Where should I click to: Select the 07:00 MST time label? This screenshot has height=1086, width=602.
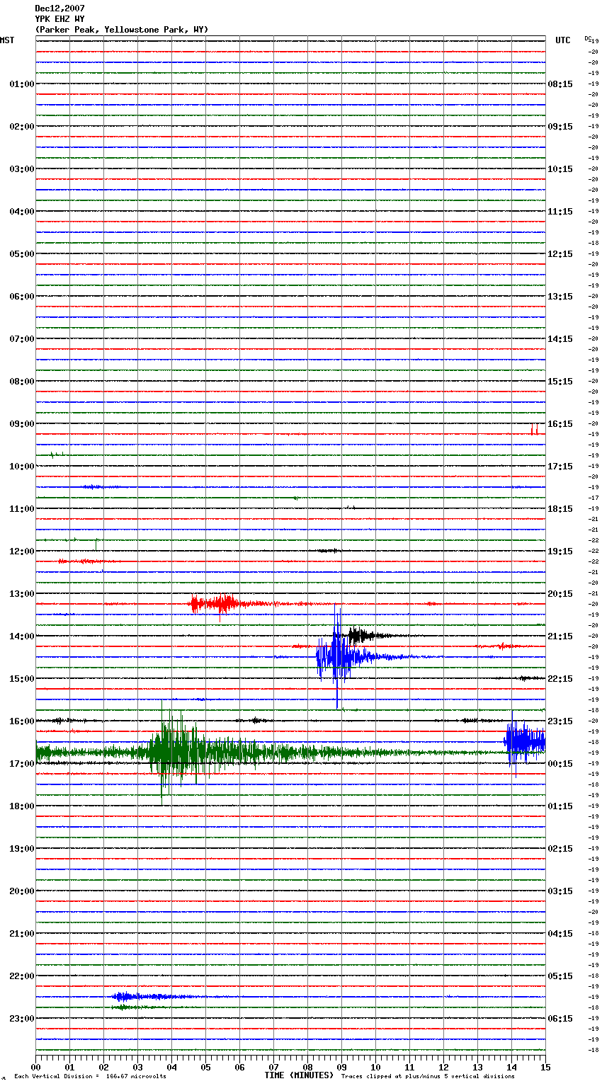coord(21,339)
